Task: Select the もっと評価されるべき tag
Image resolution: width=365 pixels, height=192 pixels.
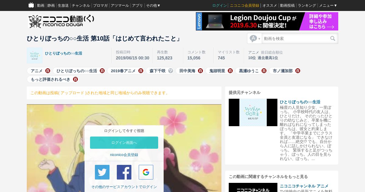Action: (50, 79)
